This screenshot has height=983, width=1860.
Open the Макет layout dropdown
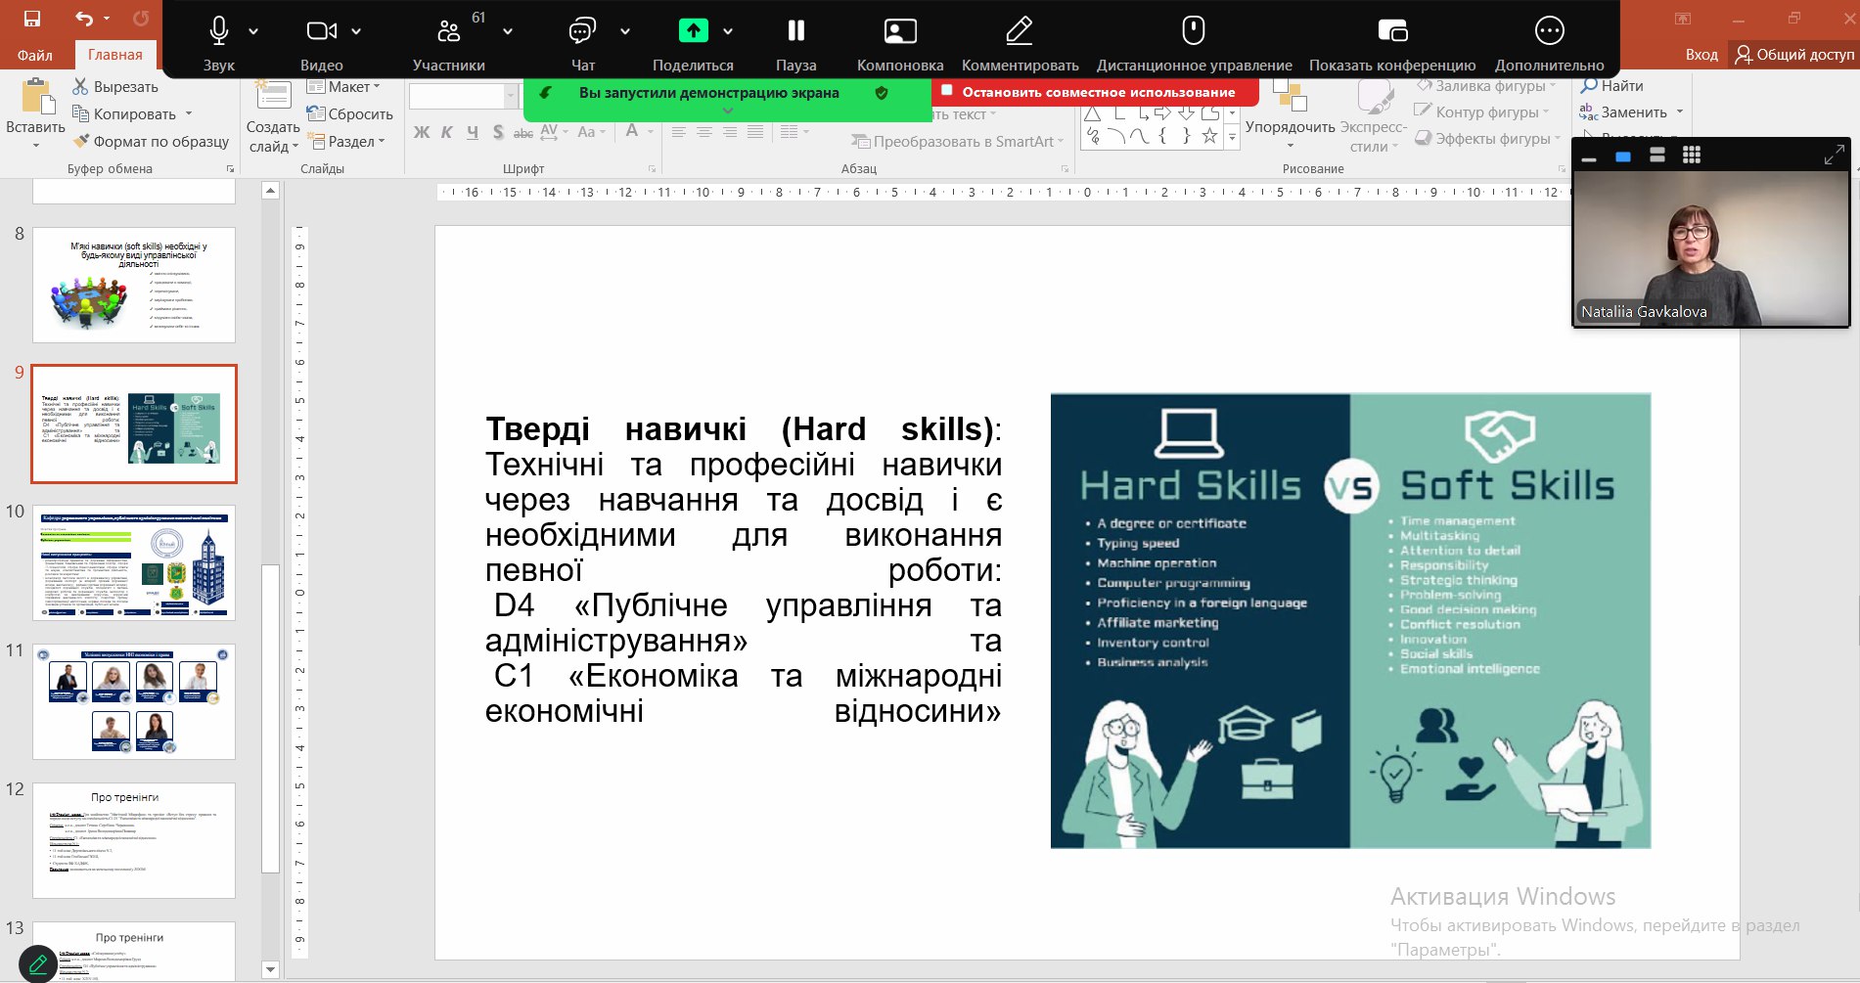(x=344, y=87)
